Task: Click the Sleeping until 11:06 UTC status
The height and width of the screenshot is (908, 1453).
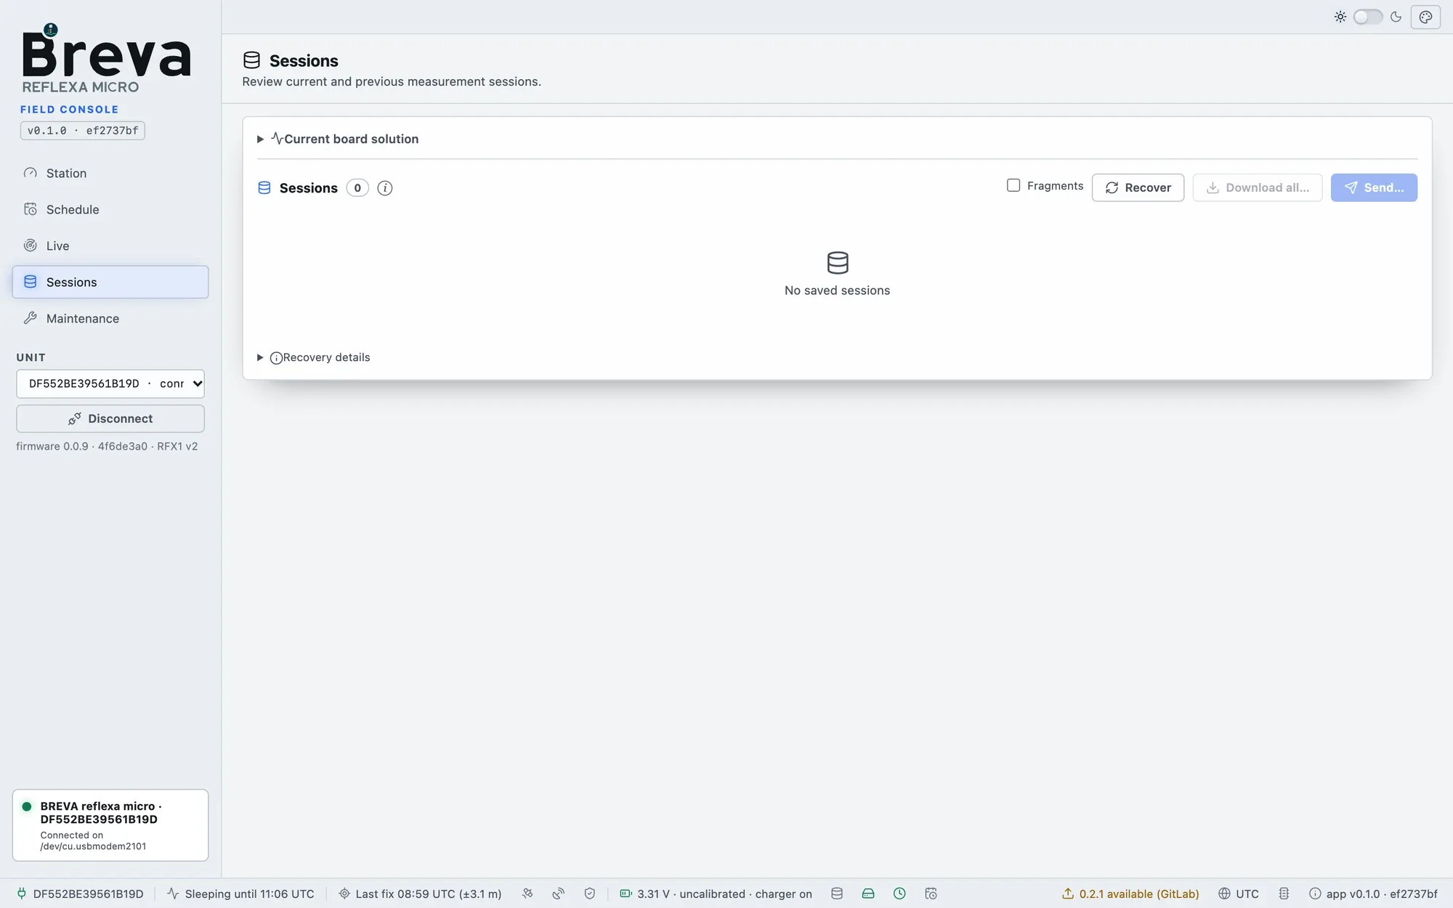Action: tap(240, 893)
